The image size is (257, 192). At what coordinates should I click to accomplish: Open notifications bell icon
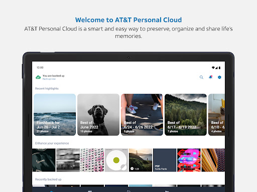pos(210,77)
